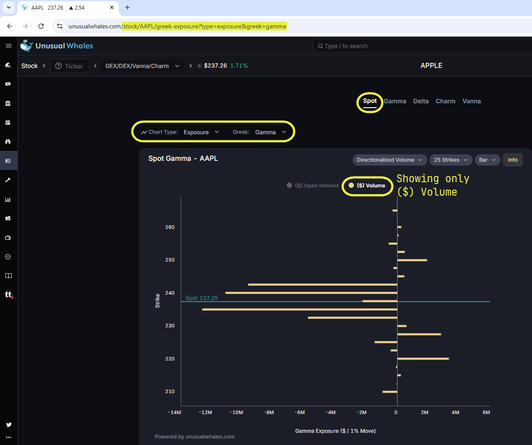Click the APPLE company name
The height and width of the screenshot is (445, 532).
(x=431, y=65)
